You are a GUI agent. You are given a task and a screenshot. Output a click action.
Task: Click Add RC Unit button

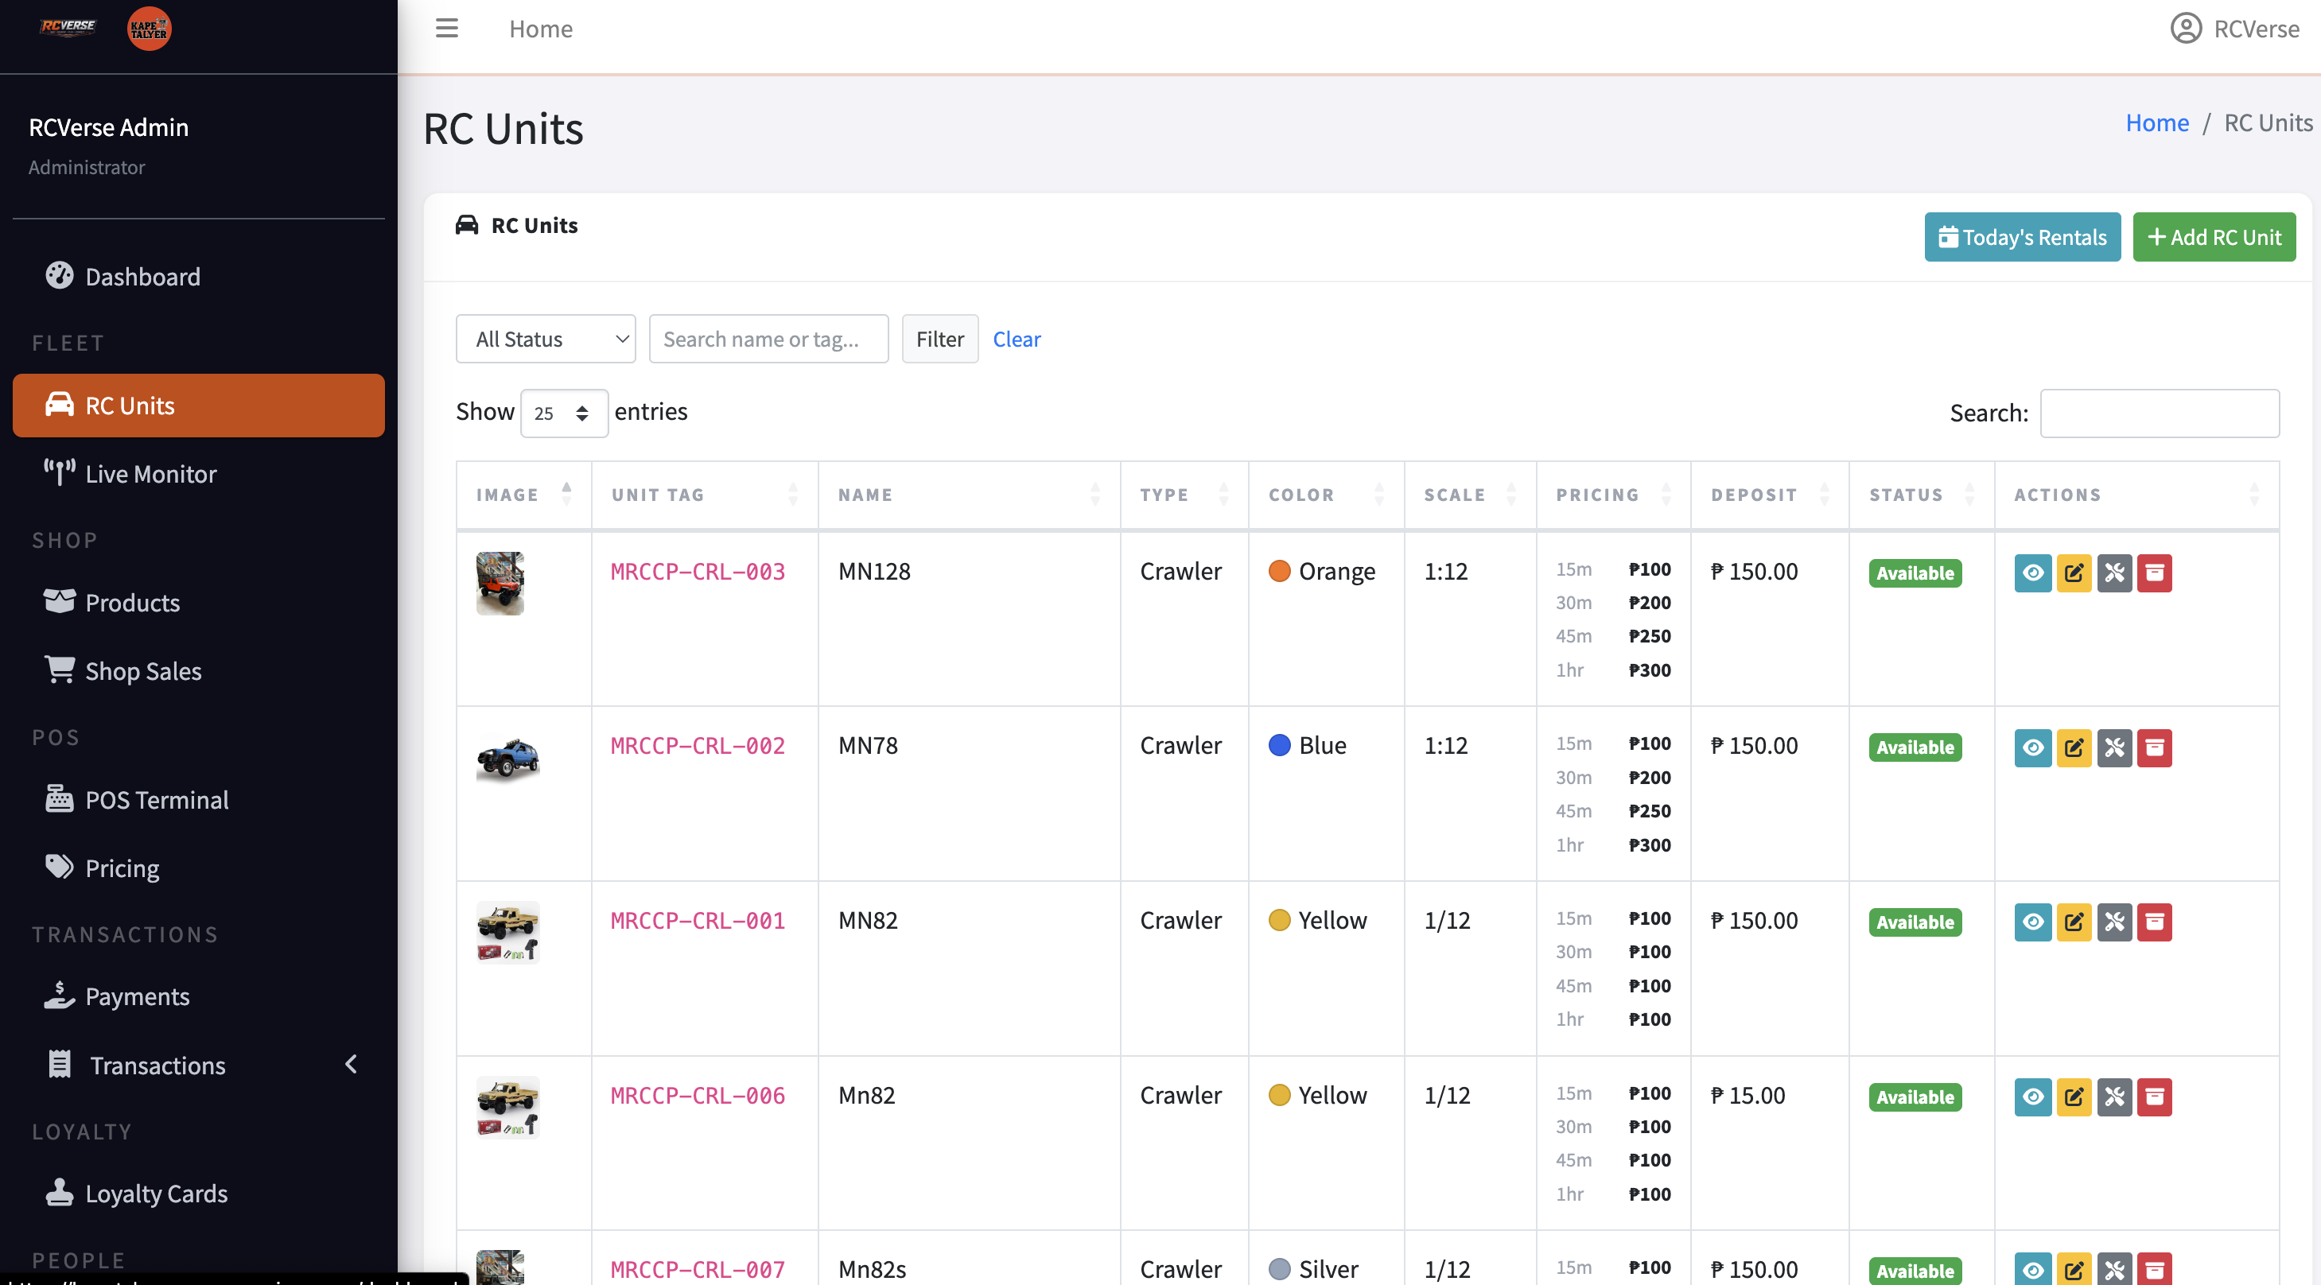click(2214, 237)
